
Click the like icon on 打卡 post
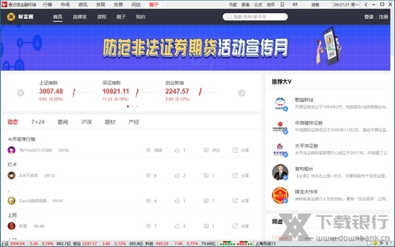pos(177,175)
